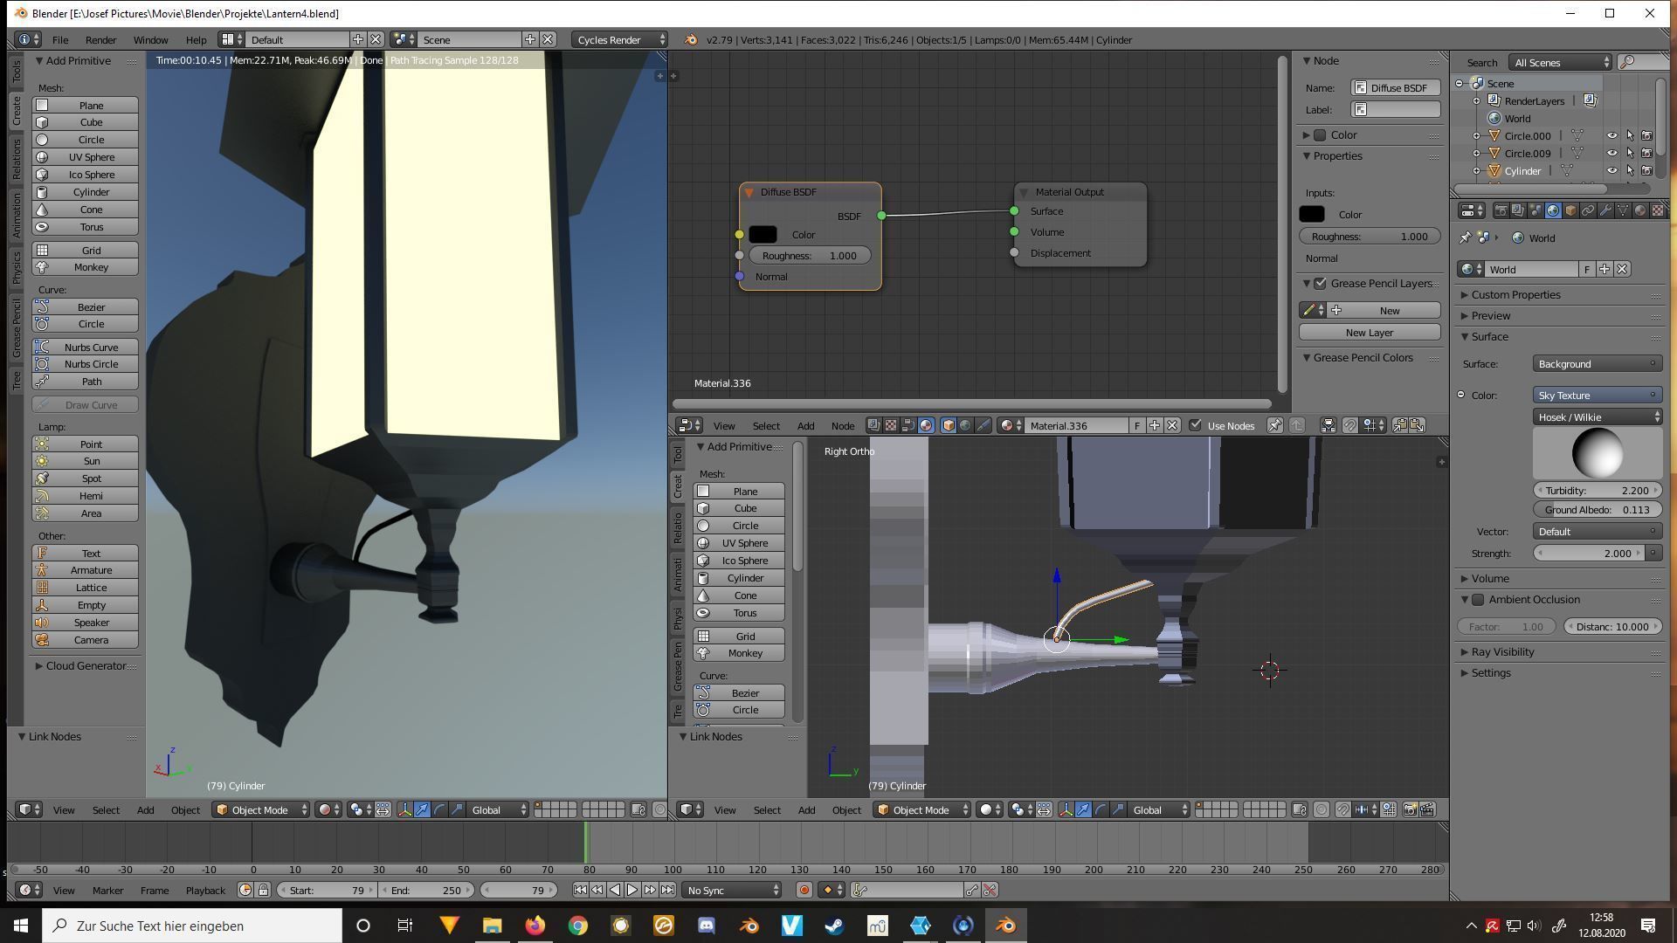Add a Monkey mesh primitive
Viewport: 1677px width, 943px height.
91,267
